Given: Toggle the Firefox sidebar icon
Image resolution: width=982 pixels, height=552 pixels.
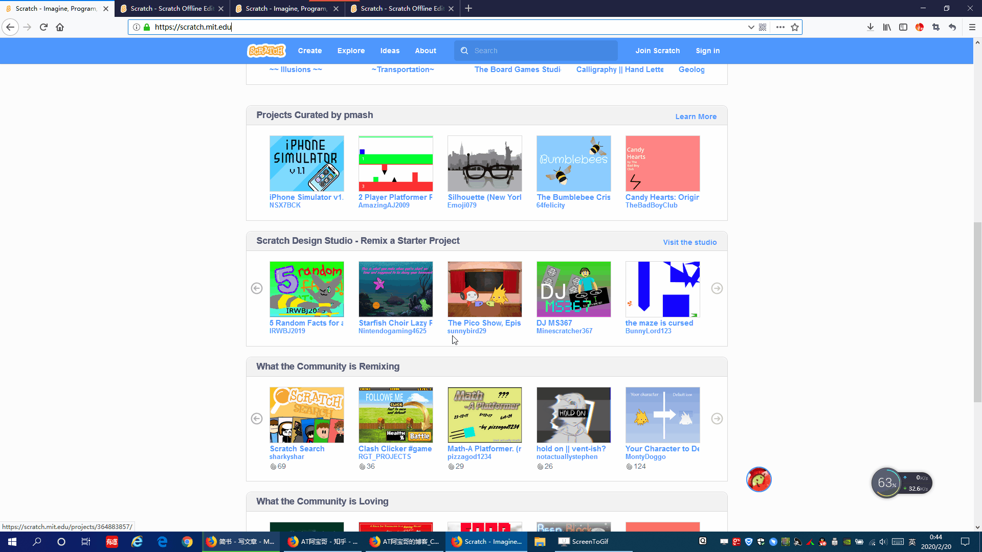Looking at the screenshot, I should coord(903,27).
